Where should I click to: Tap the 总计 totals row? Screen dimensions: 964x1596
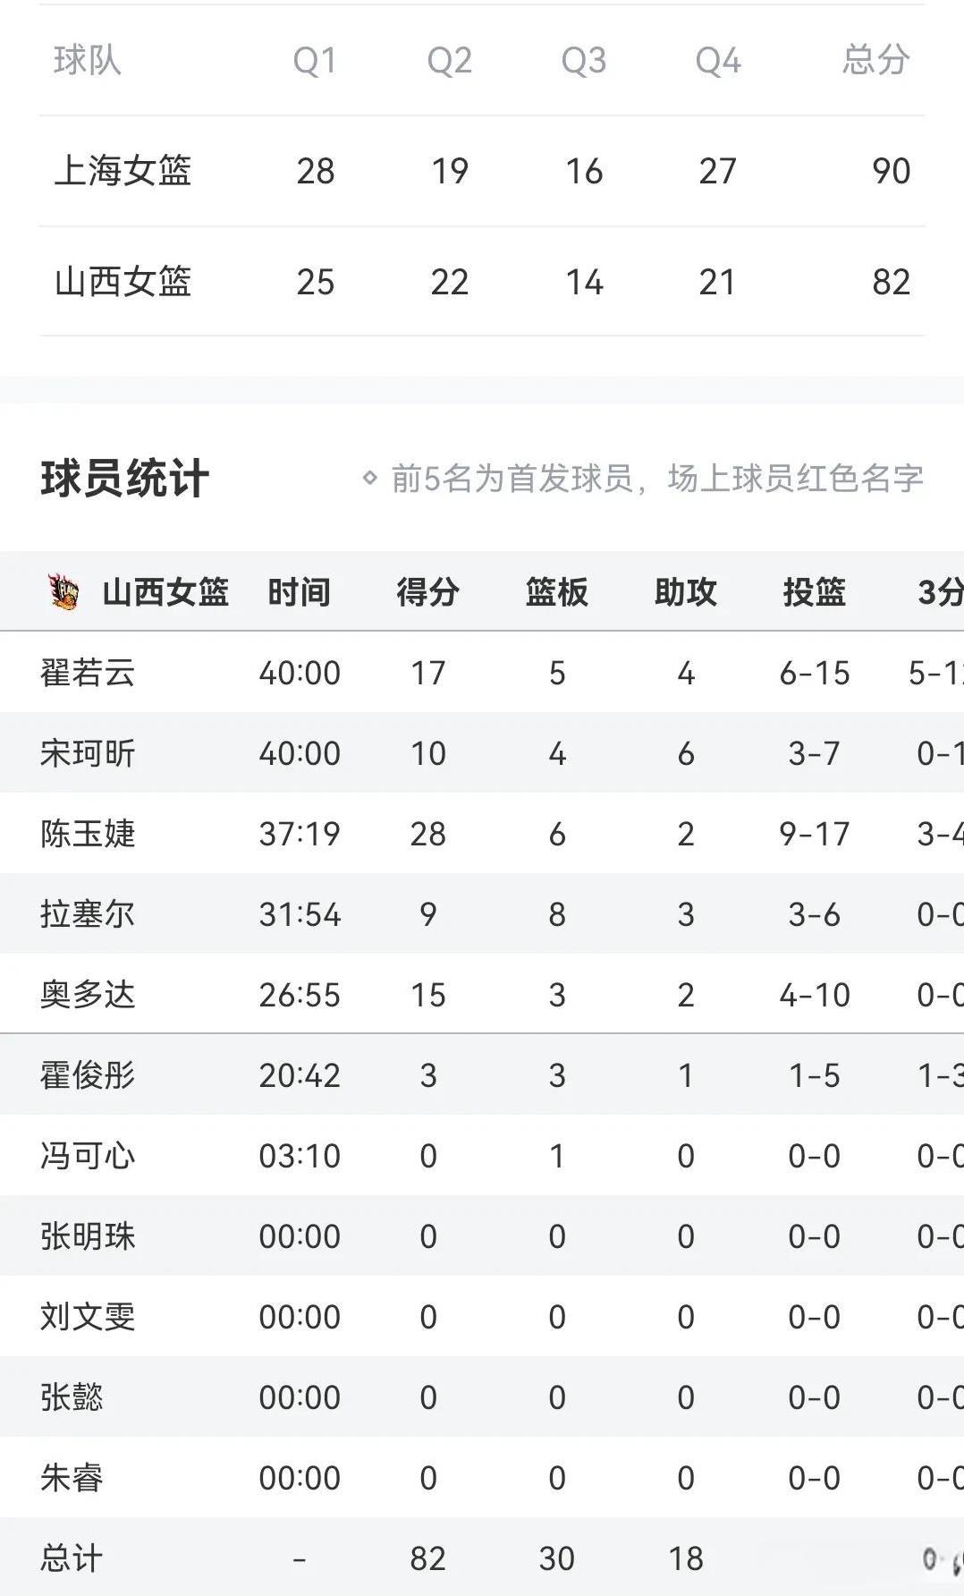(482, 1558)
